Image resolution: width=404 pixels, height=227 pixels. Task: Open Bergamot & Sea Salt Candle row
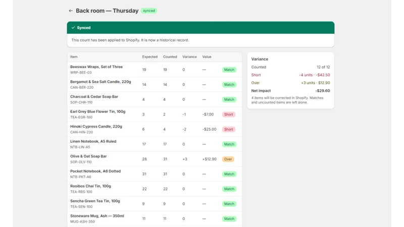155,84
